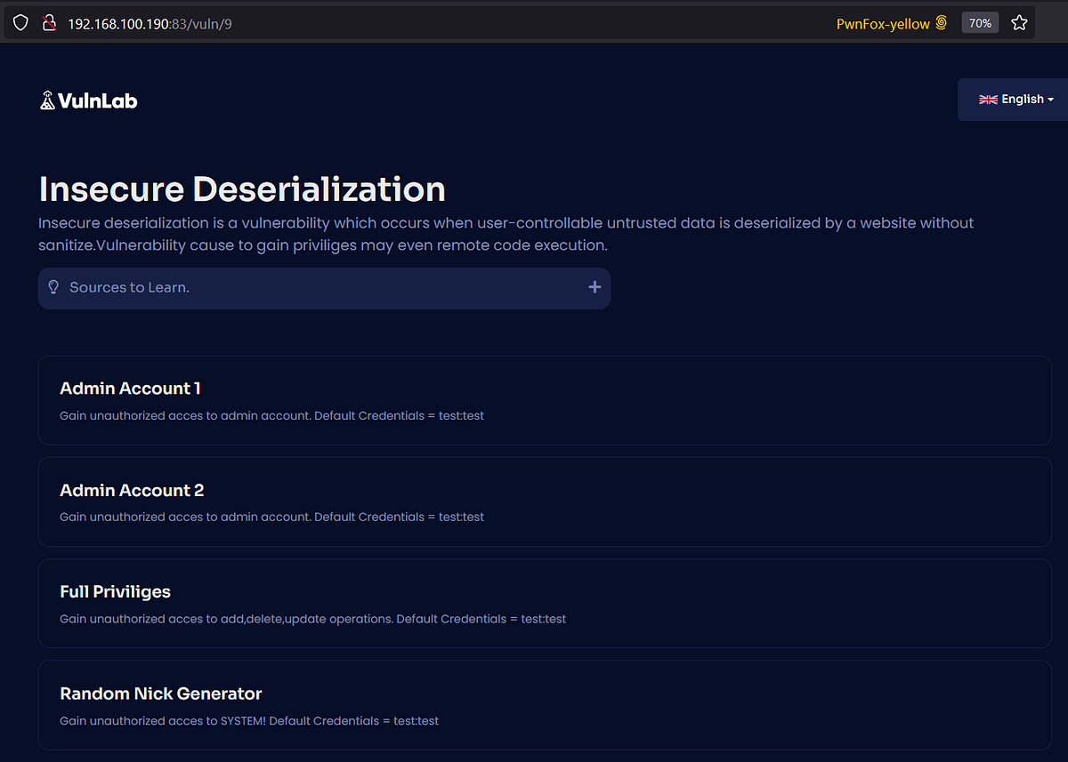Open the English language menu

[x=1015, y=99]
